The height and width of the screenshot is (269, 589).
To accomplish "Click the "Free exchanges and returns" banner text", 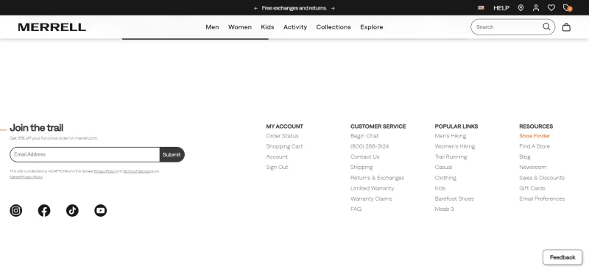I will (x=294, y=8).
